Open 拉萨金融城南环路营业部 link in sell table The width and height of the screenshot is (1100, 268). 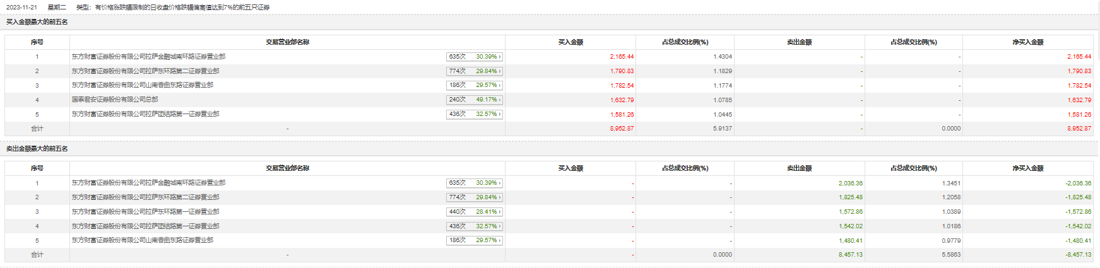[148, 183]
